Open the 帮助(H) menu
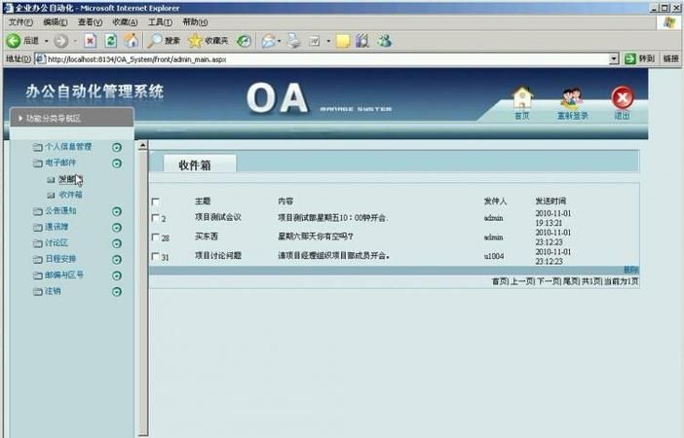The width and height of the screenshot is (684, 438). tap(195, 21)
